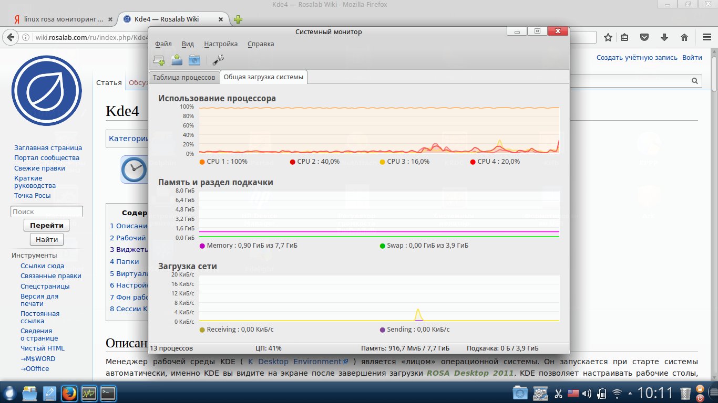This screenshot has width=718, height=403.
Task: Open the Firefox downloads arrow icon
Action: (664, 37)
